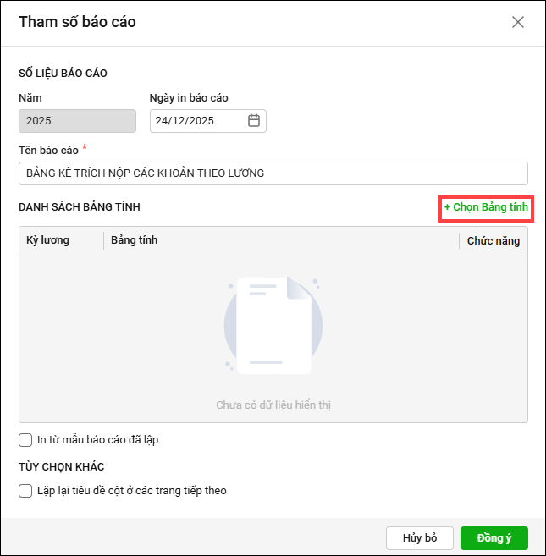Click the Kỳ lương column header
Image resolution: width=546 pixels, height=556 pixels.
48,240
